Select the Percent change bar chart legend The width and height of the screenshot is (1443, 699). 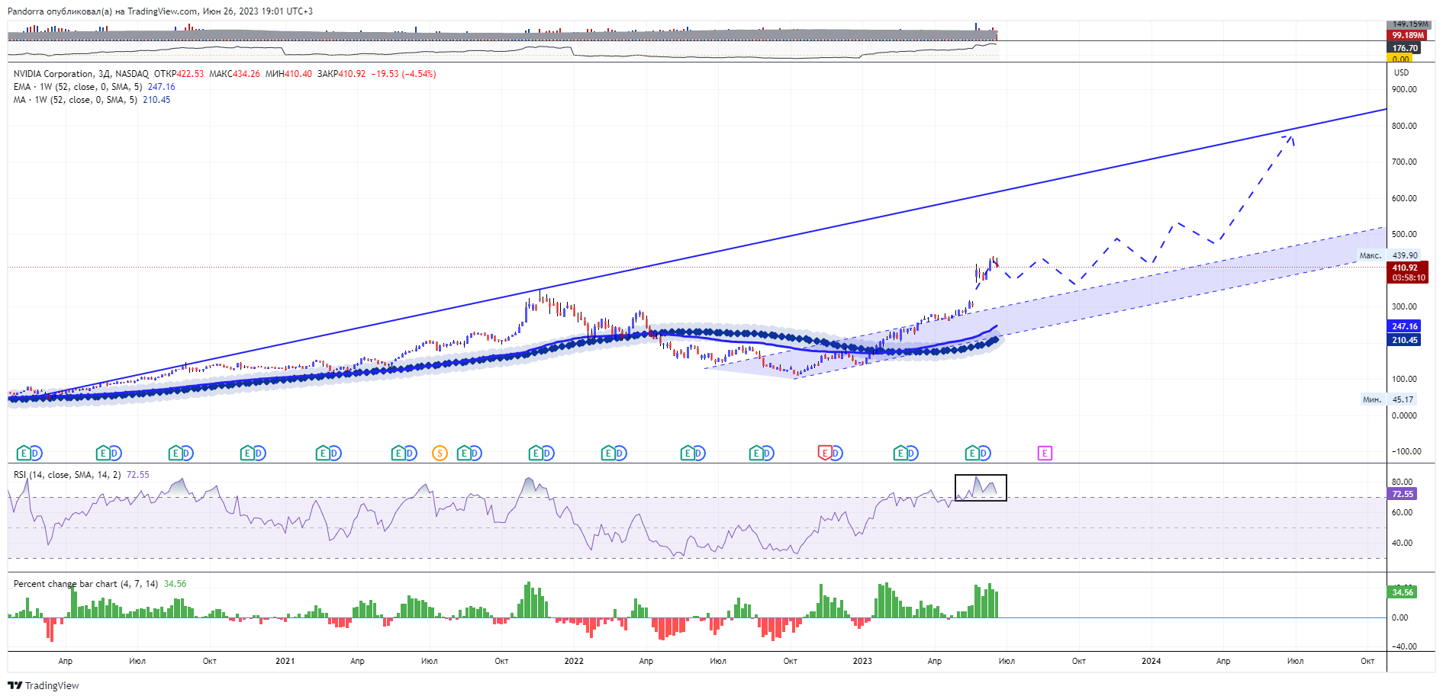pos(99,584)
